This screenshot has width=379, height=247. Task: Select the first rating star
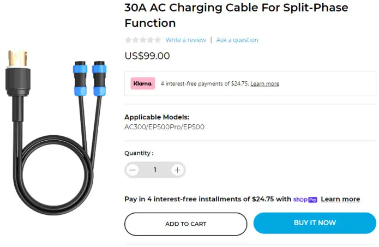click(x=128, y=40)
